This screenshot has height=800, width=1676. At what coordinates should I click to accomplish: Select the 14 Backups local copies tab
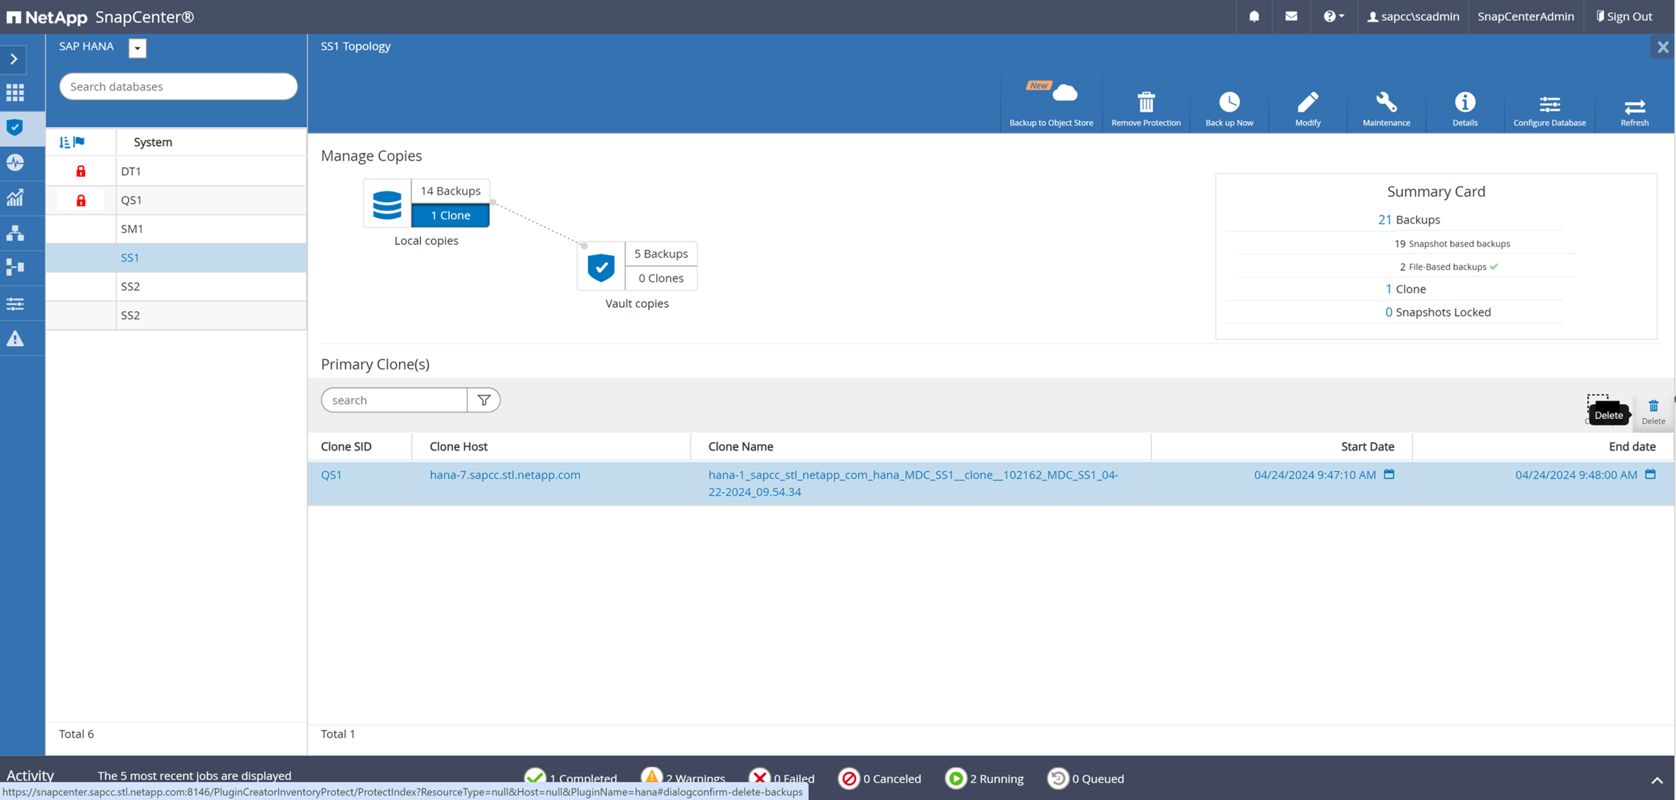[x=450, y=191]
